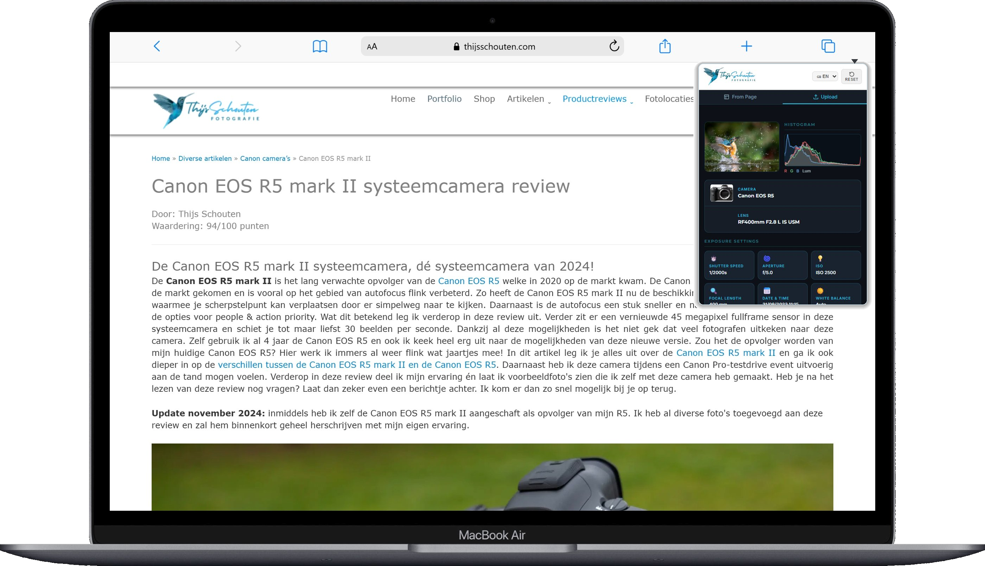The width and height of the screenshot is (985, 566).
Task: Click the Focal Length magnifier icon
Action: click(x=713, y=291)
